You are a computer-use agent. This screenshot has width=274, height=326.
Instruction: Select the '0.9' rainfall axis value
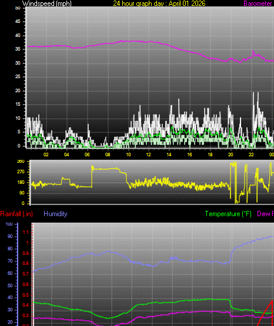(26, 253)
